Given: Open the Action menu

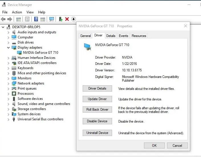Looking at the screenshot, I should tap(17, 12).
